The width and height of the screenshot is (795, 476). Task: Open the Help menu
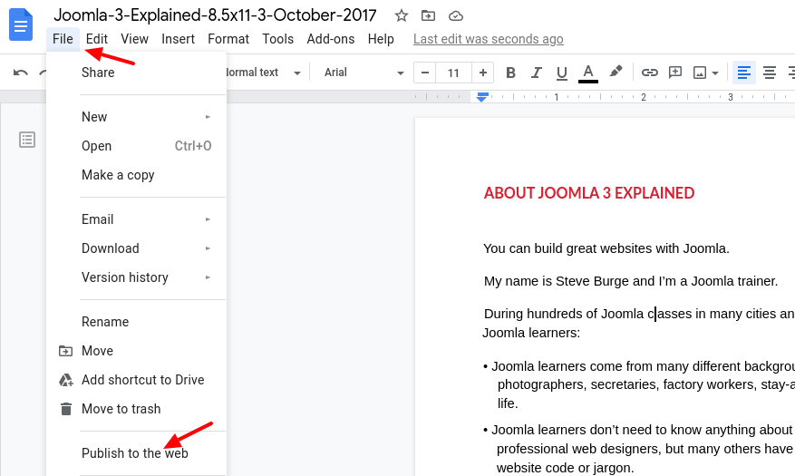(x=381, y=39)
